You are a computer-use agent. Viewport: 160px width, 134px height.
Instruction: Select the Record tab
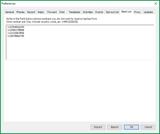pos(31,12)
